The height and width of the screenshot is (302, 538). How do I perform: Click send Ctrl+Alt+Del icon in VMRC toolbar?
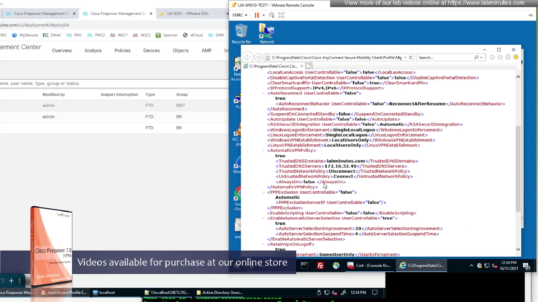(271, 15)
